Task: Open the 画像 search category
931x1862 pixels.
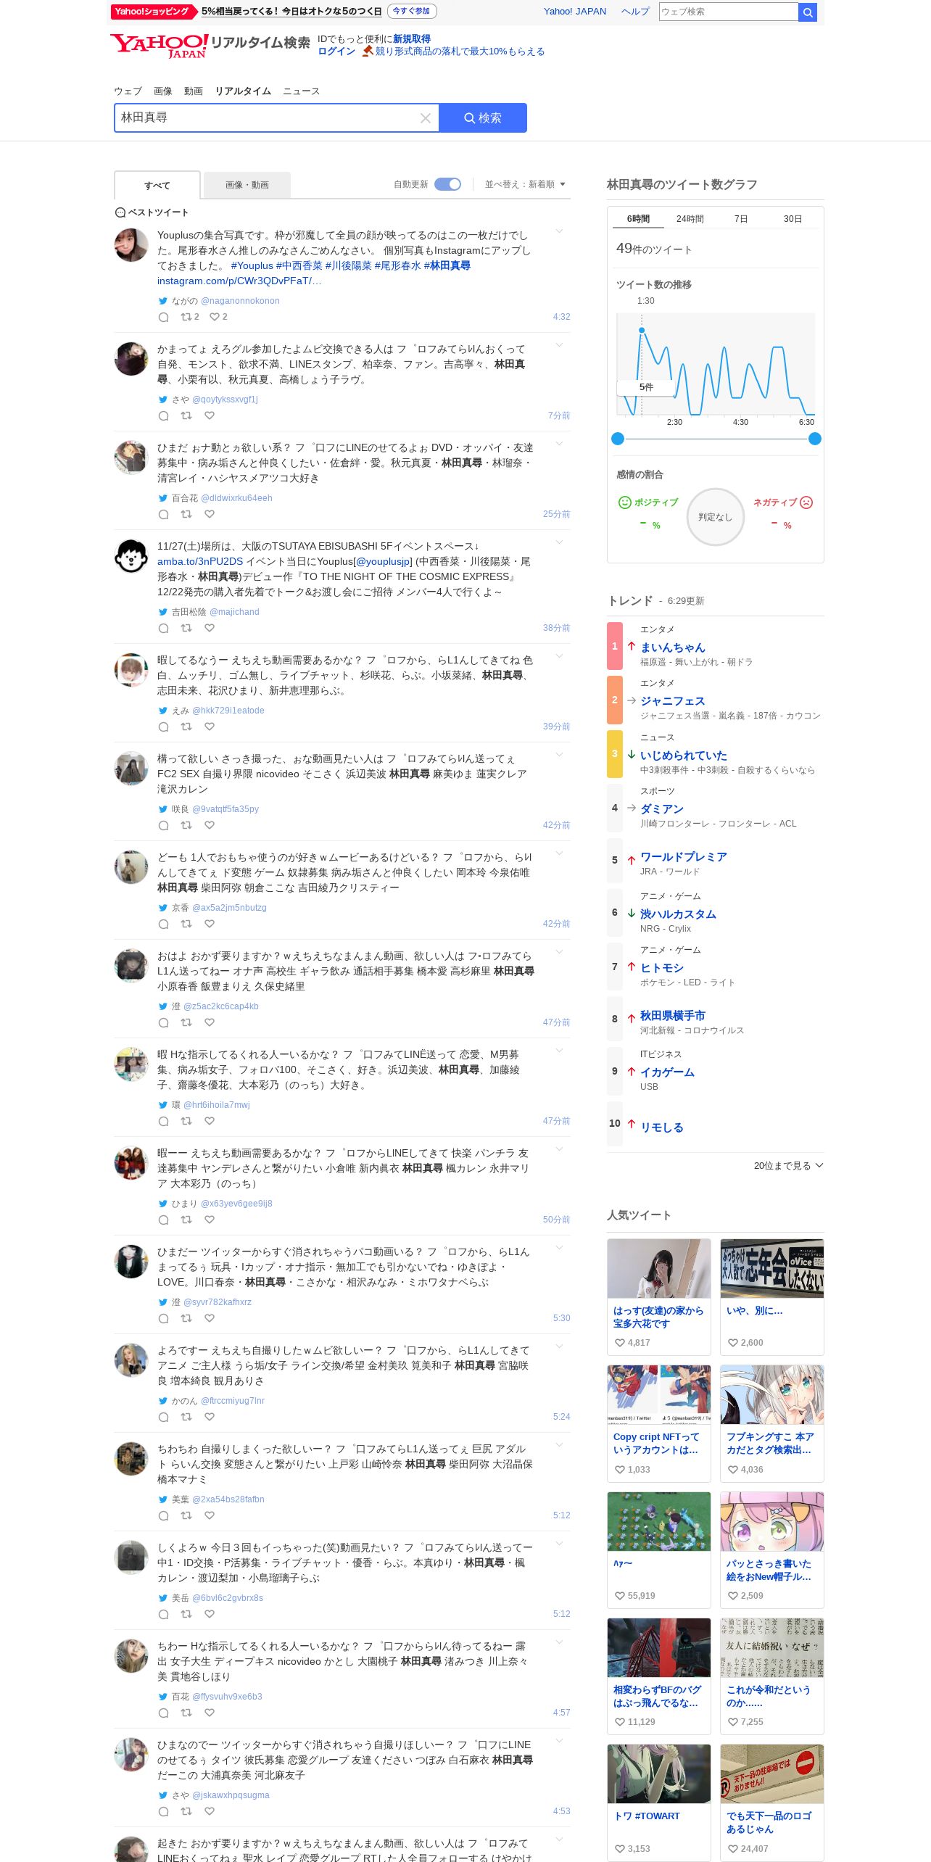Action: pos(163,91)
